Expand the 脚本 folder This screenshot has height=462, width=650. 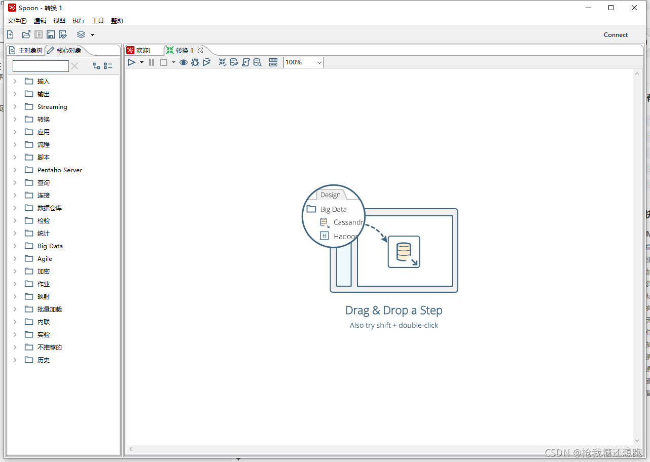15,157
